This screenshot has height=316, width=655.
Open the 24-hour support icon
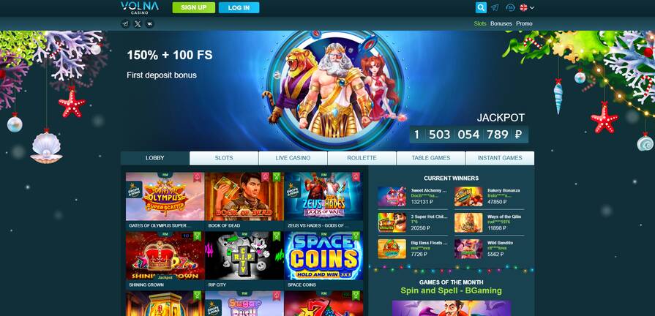click(509, 7)
